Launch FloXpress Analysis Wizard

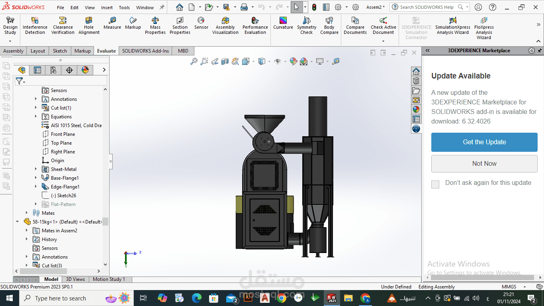point(484,28)
